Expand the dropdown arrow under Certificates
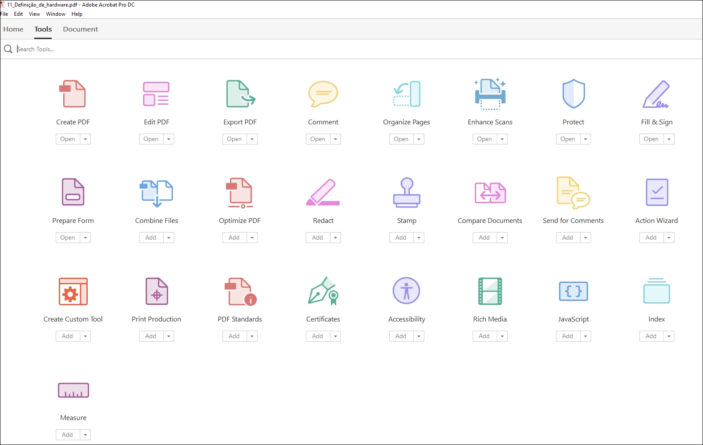This screenshot has width=703, height=445. [x=335, y=336]
